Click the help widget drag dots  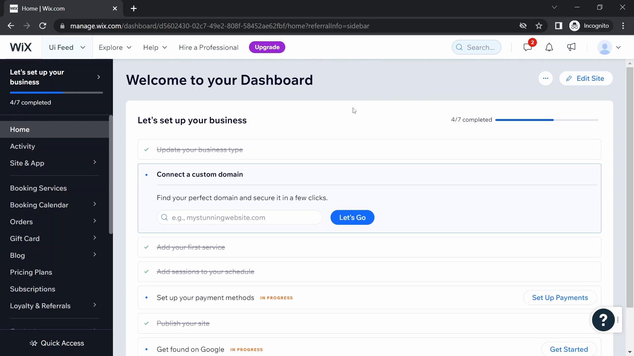pyautogui.click(x=618, y=320)
